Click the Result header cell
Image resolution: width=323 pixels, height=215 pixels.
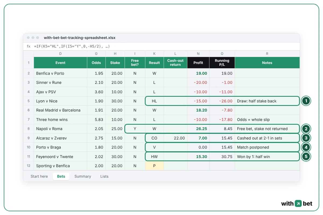pos(154,63)
